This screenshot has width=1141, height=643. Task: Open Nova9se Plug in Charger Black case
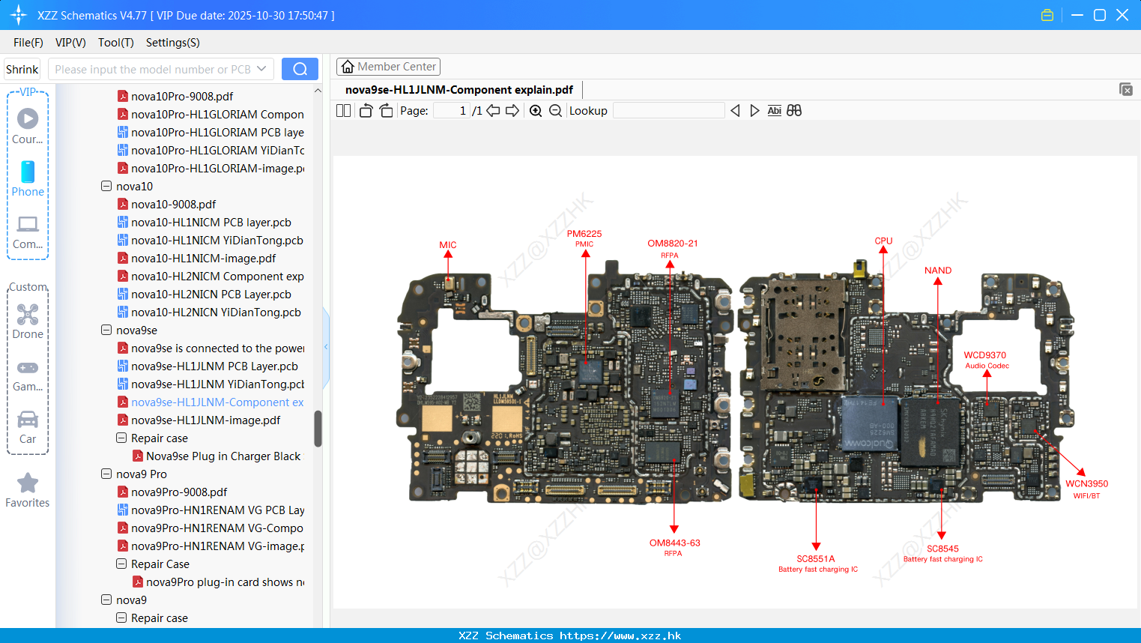tap(223, 456)
